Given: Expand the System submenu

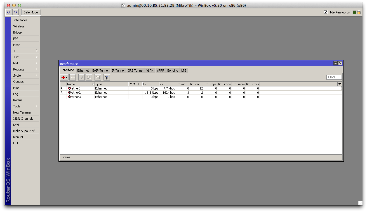Looking at the screenshot, I should tap(36, 75).
